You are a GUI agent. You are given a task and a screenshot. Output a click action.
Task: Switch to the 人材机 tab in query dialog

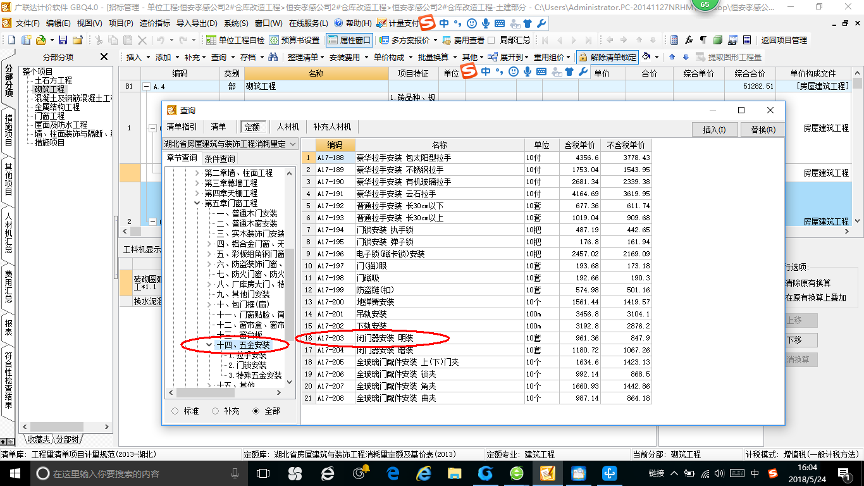click(288, 127)
